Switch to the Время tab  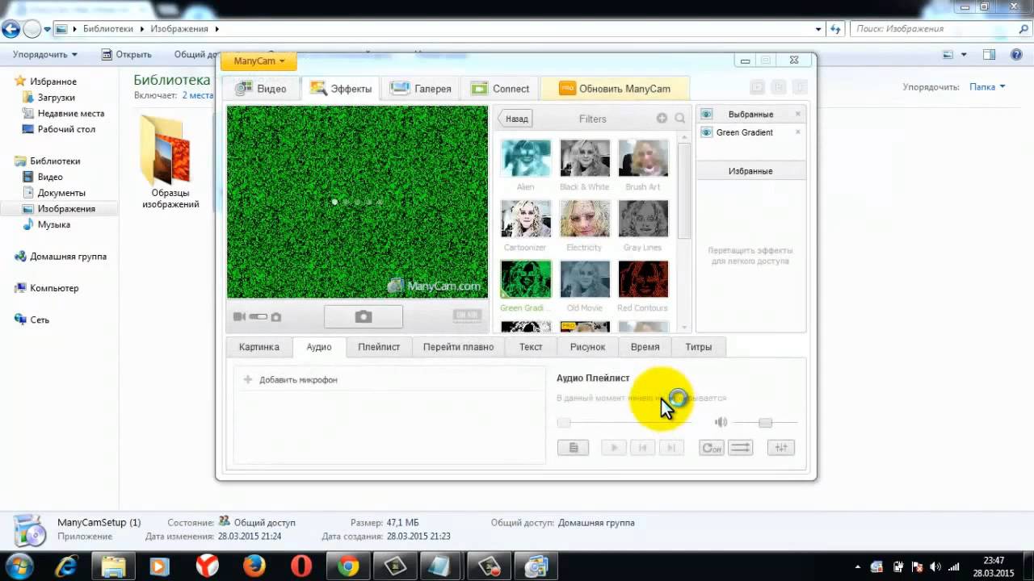tap(645, 347)
